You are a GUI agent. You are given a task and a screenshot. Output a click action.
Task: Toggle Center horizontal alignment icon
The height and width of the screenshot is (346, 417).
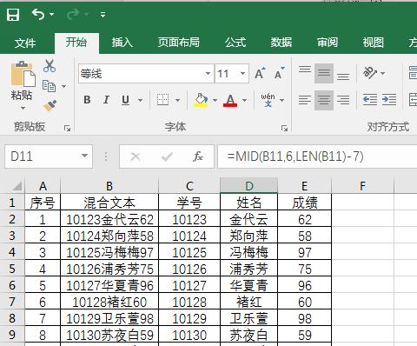tap(324, 100)
